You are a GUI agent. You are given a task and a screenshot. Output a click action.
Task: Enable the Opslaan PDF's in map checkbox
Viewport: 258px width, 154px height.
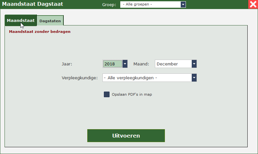(x=107, y=94)
